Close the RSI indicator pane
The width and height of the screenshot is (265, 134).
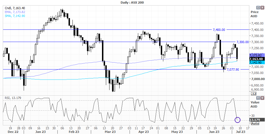262,98
